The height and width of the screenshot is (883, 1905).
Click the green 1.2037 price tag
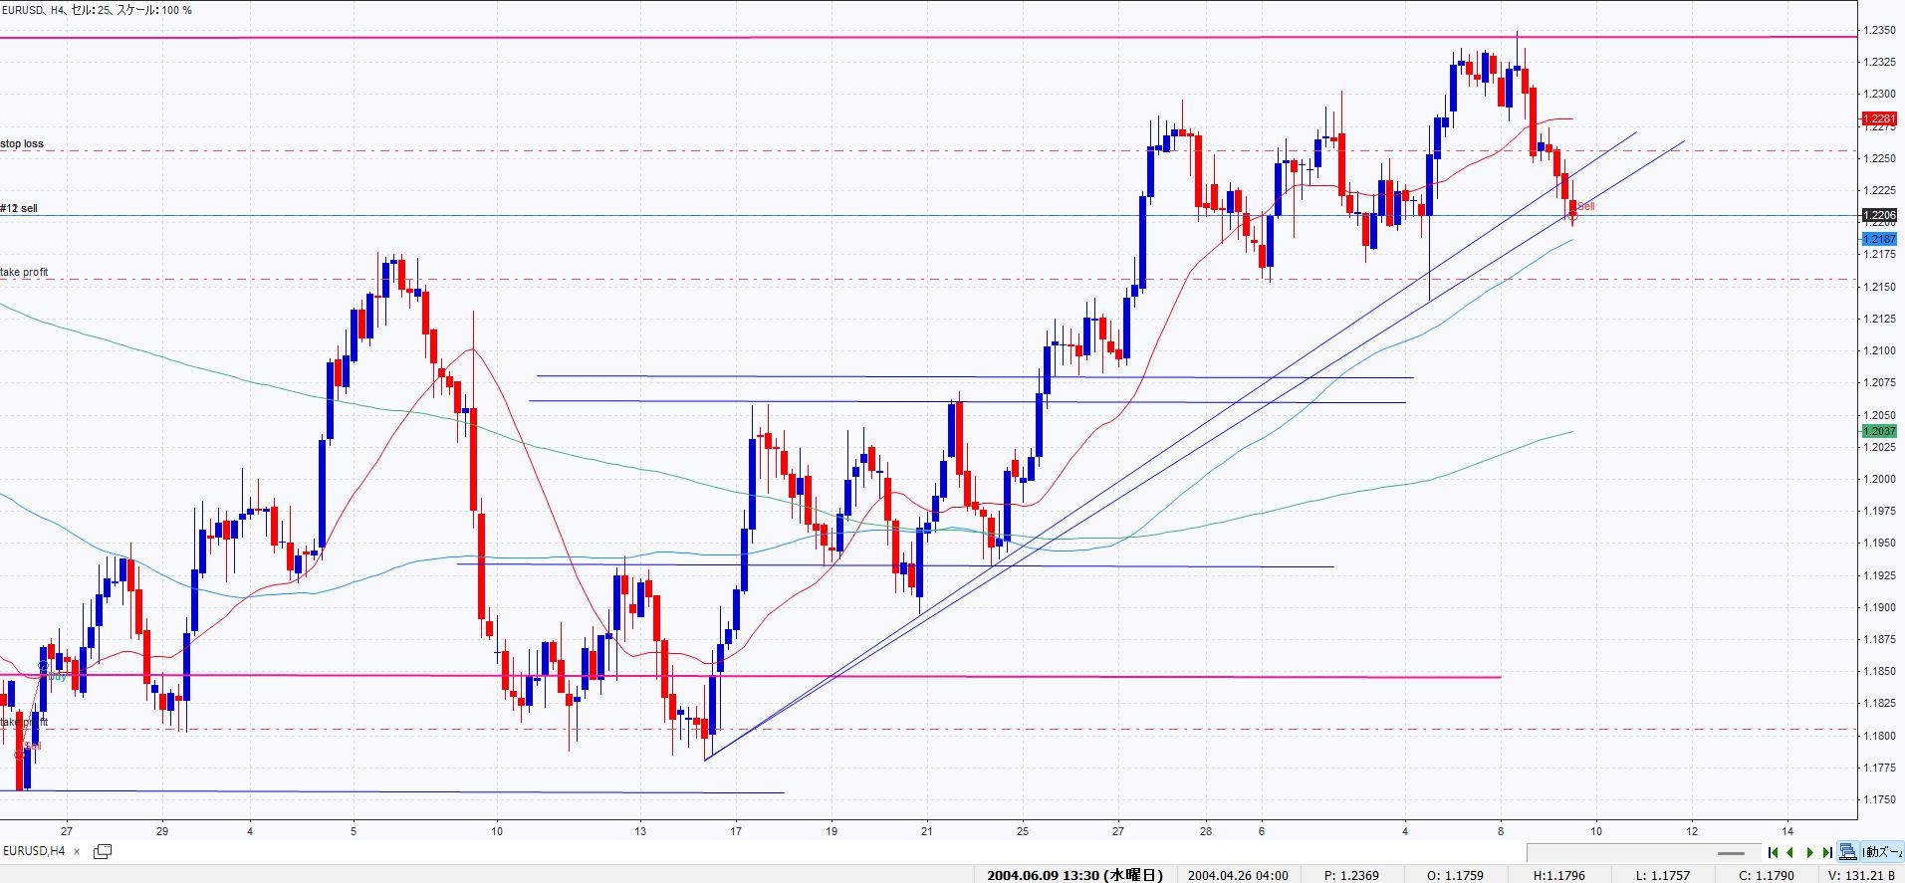coord(1879,431)
